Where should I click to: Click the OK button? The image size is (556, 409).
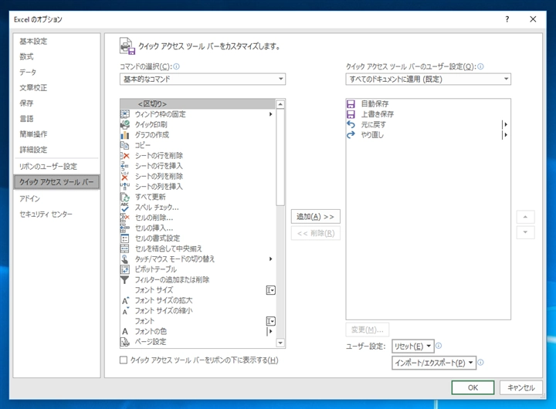[473, 387]
